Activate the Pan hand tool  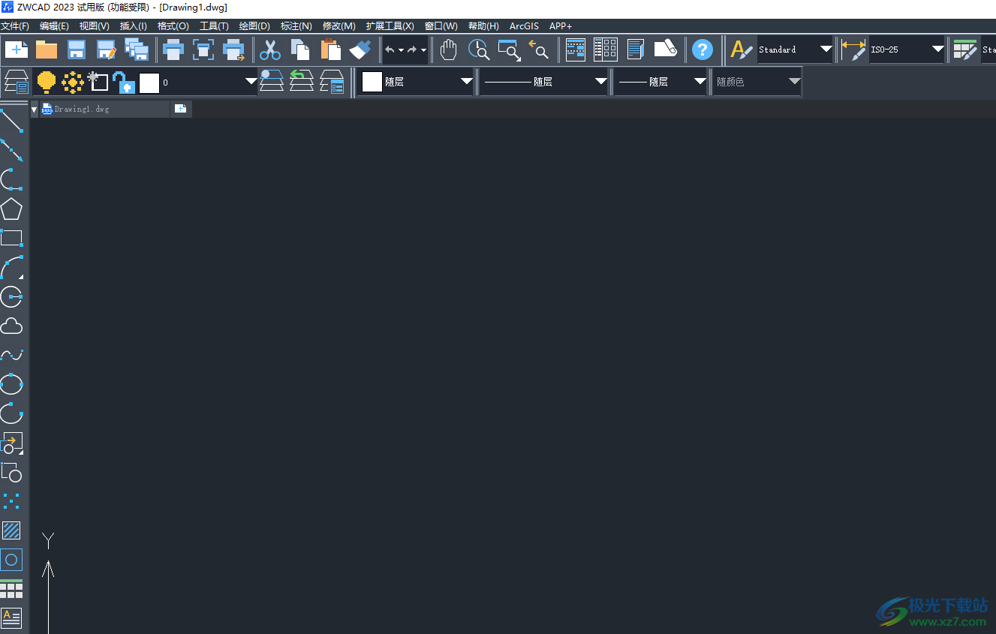448,50
